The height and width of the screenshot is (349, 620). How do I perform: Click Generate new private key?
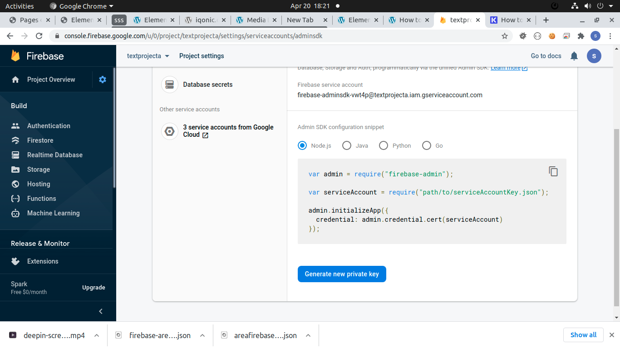(342, 274)
